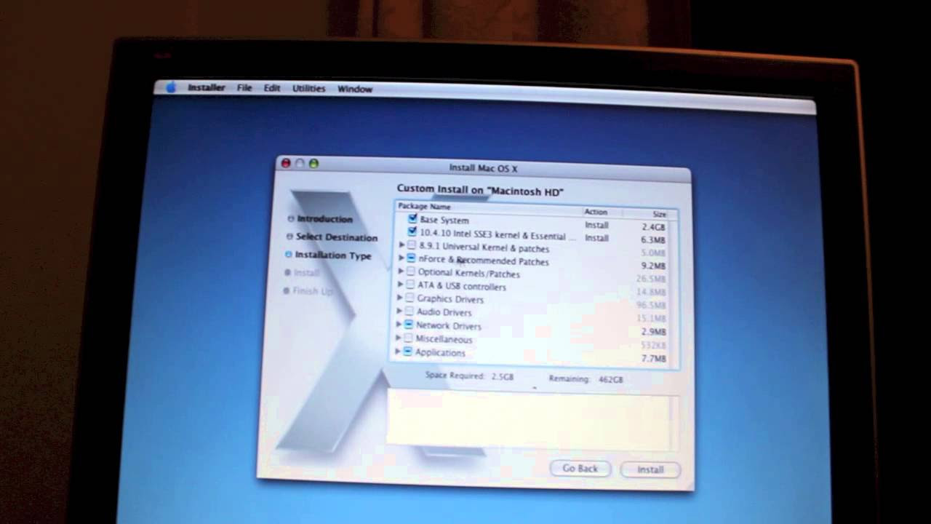Click the 7.7MB size value
931x524 pixels.
(653, 359)
